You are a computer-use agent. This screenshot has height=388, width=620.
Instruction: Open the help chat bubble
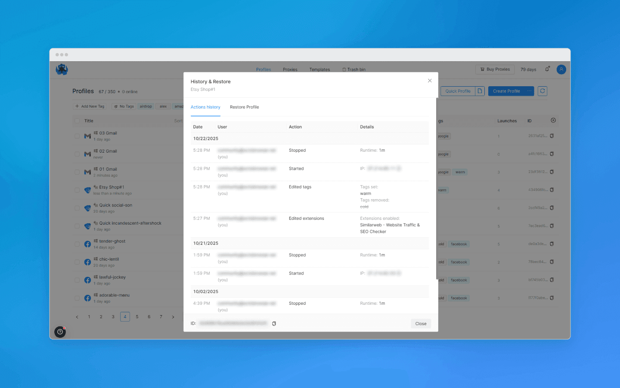[x=60, y=332]
